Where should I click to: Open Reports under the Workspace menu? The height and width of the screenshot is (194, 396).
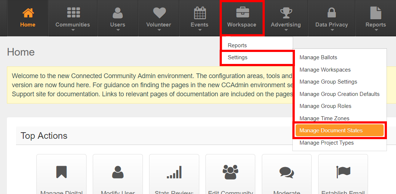click(x=237, y=45)
